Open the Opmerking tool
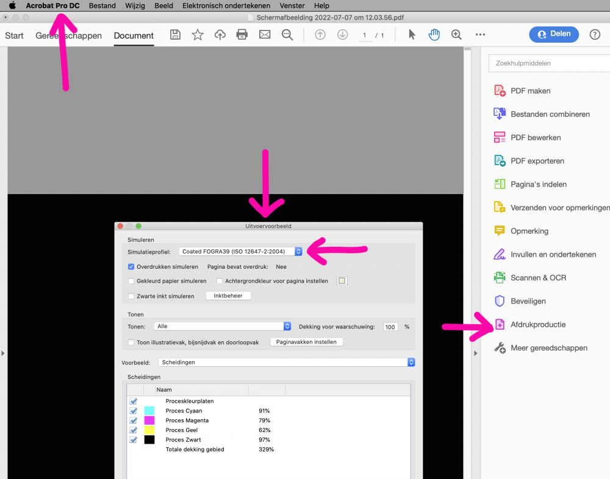This screenshot has width=610, height=479. [522, 230]
